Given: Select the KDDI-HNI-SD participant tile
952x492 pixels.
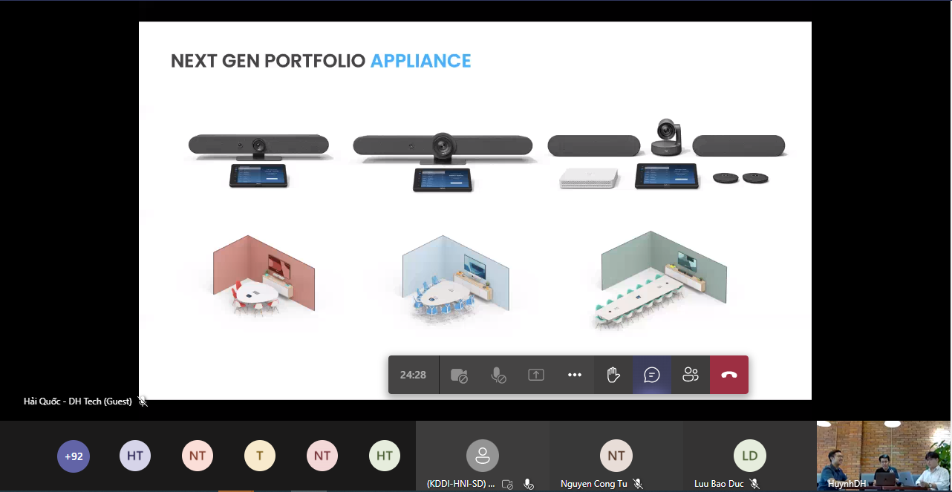Looking at the screenshot, I should point(483,456).
